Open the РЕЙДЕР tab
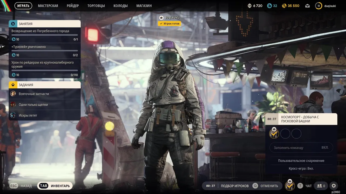Image resolution: width=346 pixels, height=194 pixels. pyautogui.click(x=73, y=6)
